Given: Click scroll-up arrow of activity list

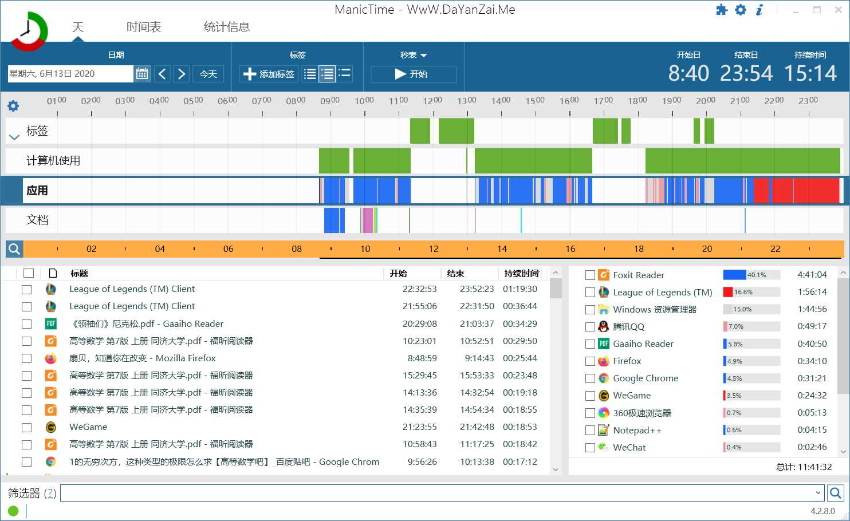Looking at the screenshot, I should [555, 273].
